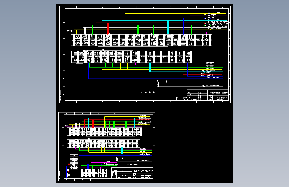Screen dimensions: 289x187
Task: Click the title block of the upper sheet
Action: (202, 95)
